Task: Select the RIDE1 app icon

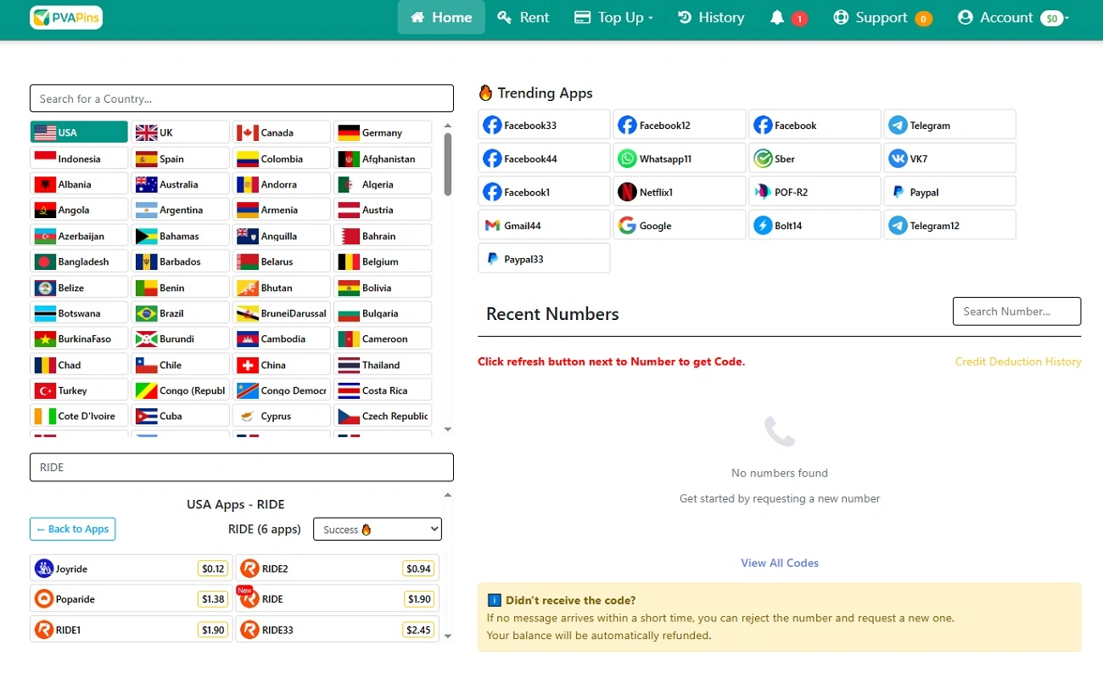Action: click(43, 630)
